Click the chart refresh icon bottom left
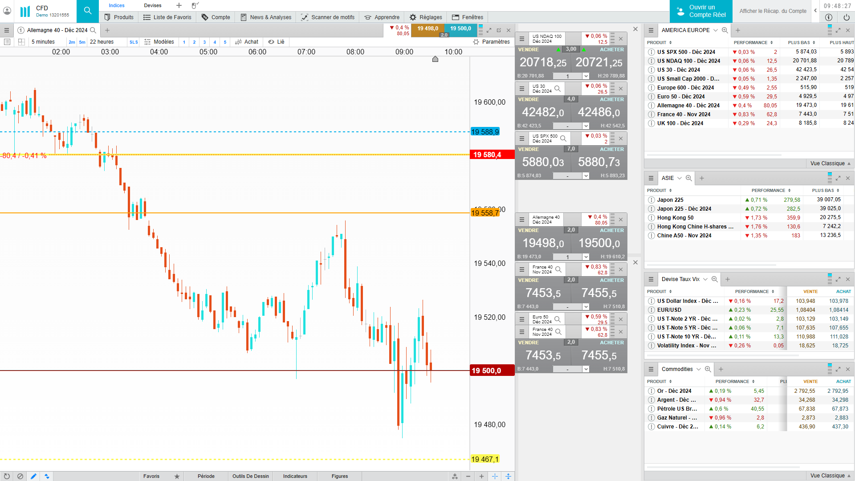Viewport: 855px width, 481px height. point(7,476)
